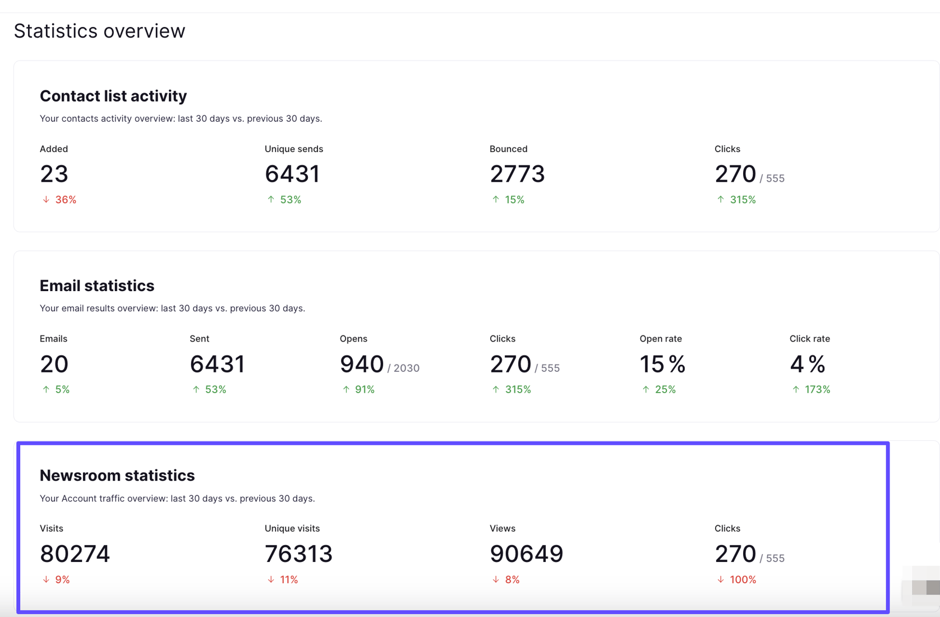Click the "11%" decrease under Unique visits
This screenshot has height=617, width=940.
[289, 579]
